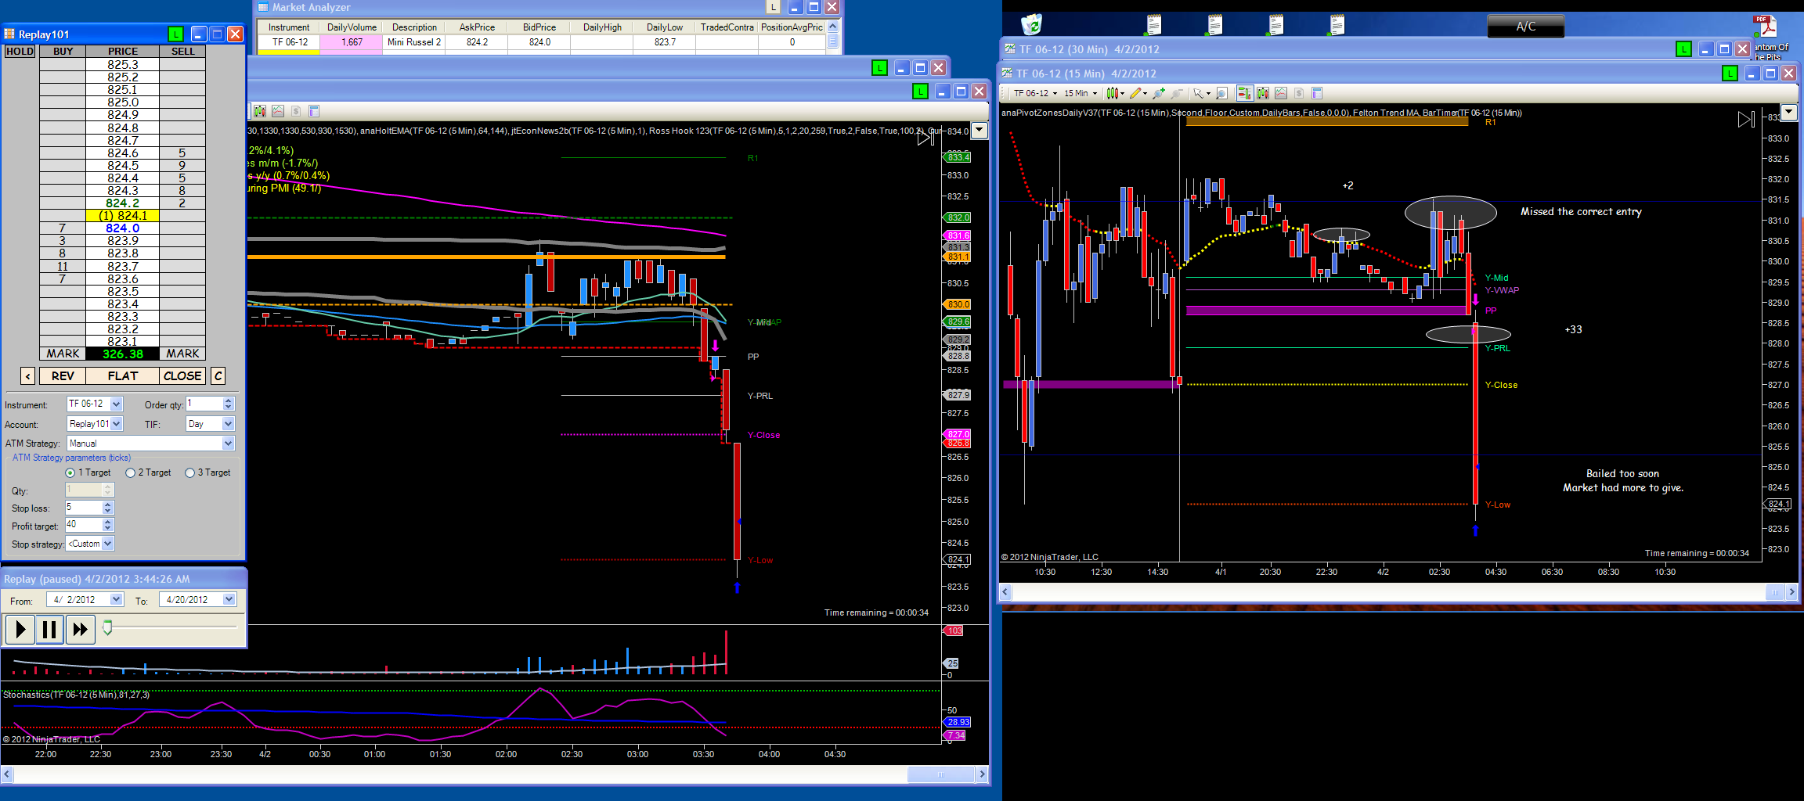
Task: Click zoom in magnifier in 15 Min chart
Action: click(x=1159, y=93)
